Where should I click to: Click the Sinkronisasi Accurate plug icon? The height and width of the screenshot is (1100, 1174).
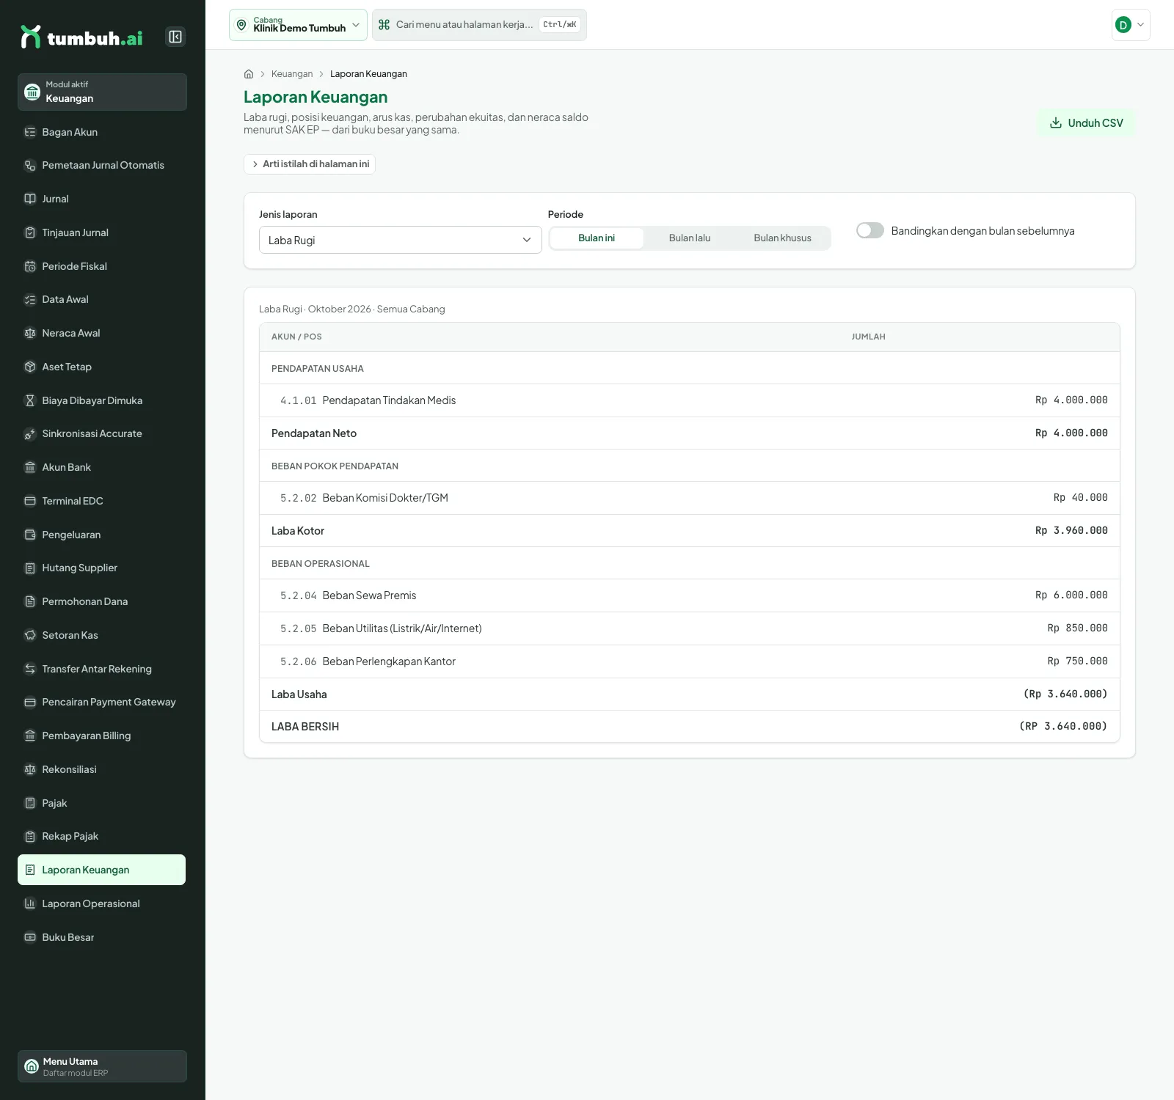pyautogui.click(x=30, y=434)
